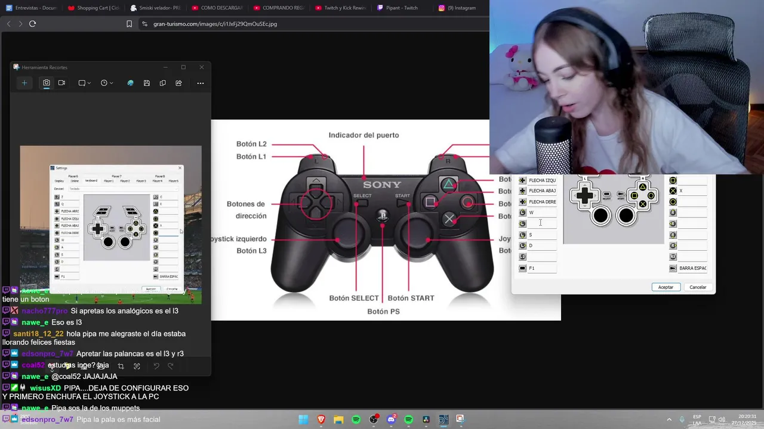Click Cancelar in the settings dialog
The height and width of the screenshot is (429, 764).
698,287
